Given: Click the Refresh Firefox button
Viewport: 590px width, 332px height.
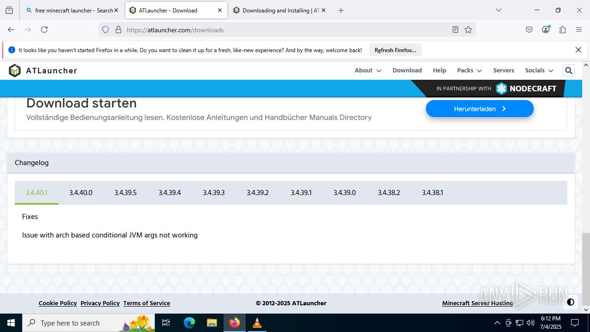Looking at the screenshot, I should click(x=395, y=50).
